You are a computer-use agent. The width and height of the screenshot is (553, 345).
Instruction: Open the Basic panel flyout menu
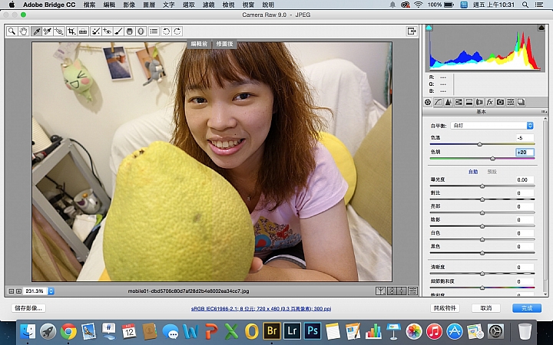(545, 112)
